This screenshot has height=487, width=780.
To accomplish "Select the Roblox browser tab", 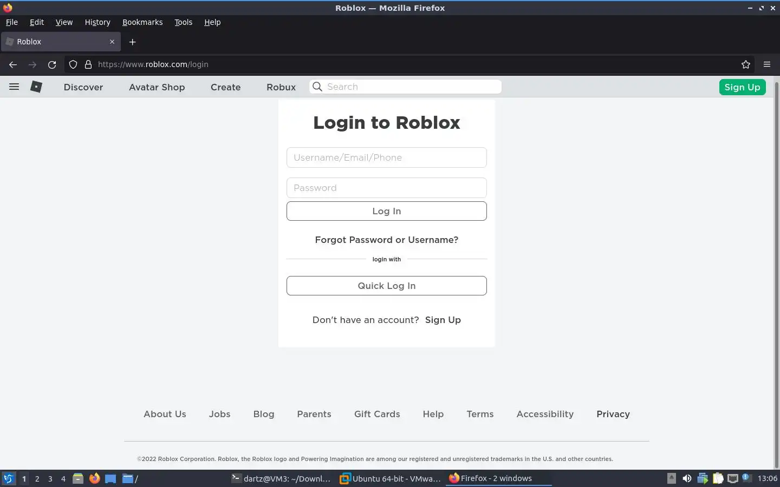I will [61, 42].
